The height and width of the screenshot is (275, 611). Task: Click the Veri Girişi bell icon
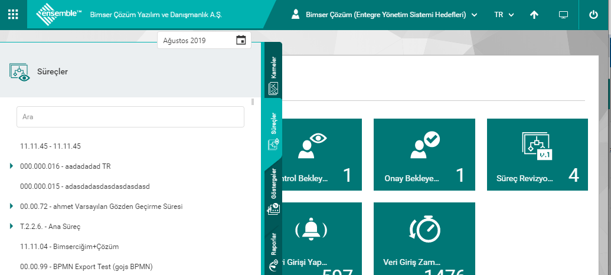click(x=311, y=230)
